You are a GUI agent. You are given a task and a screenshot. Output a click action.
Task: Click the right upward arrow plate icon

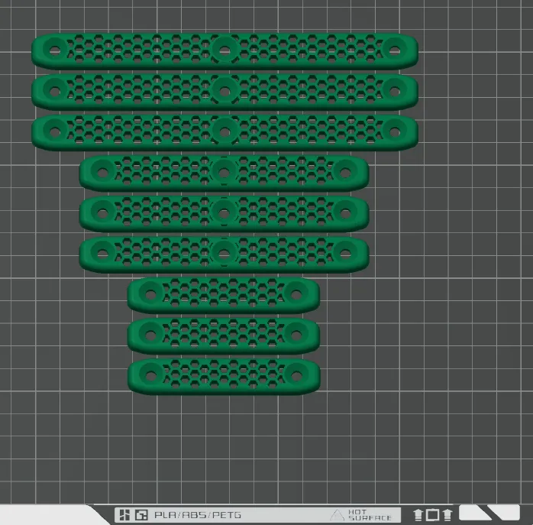(447, 515)
